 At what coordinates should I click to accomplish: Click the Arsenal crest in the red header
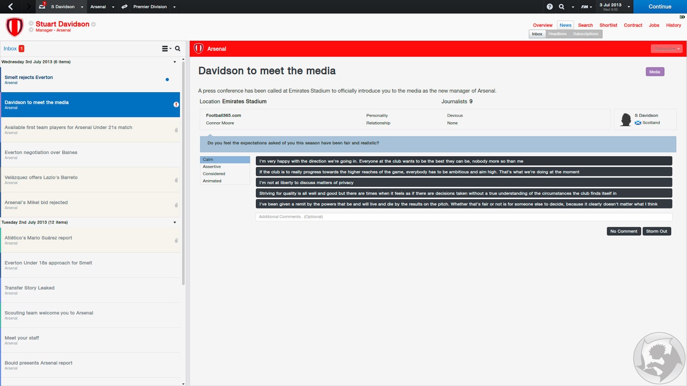(198, 48)
